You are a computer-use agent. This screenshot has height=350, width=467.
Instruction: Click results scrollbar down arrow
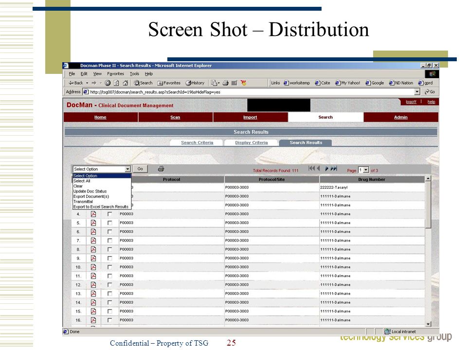428,324
